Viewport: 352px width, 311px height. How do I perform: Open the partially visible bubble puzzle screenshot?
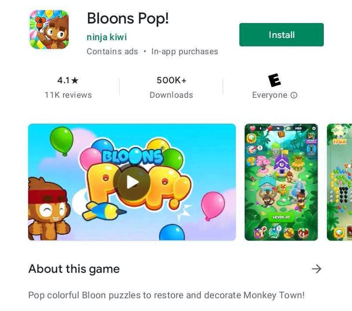(340, 182)
